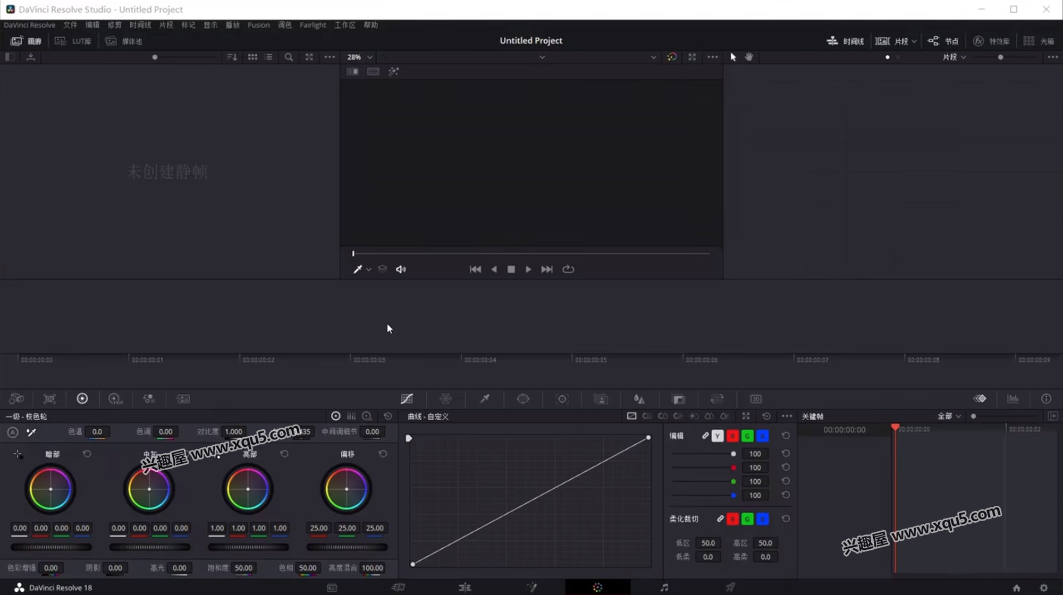Open the Camera Raw palette
Viewport: 1063px width, 595px height.
[16, 398]
